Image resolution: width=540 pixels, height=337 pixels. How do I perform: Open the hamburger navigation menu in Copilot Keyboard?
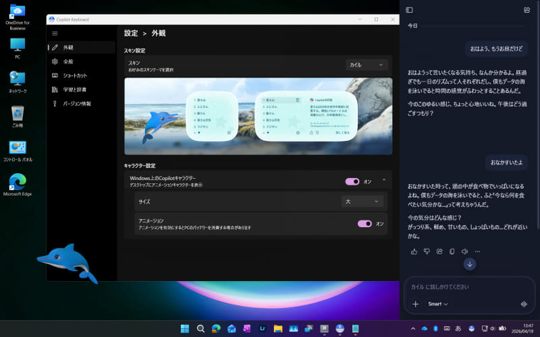[55, 33]
